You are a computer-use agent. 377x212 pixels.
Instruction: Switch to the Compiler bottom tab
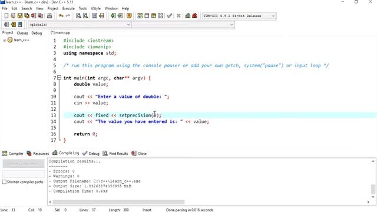click(13, 153)
